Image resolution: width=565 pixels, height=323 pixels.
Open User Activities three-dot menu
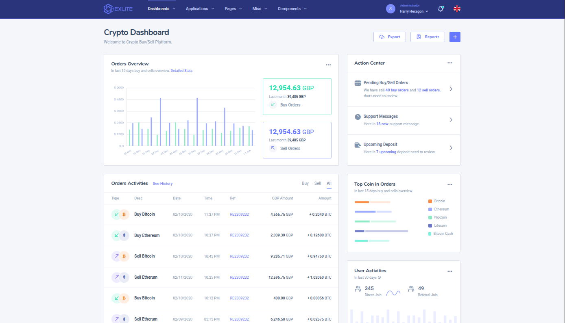click(449, 271)
